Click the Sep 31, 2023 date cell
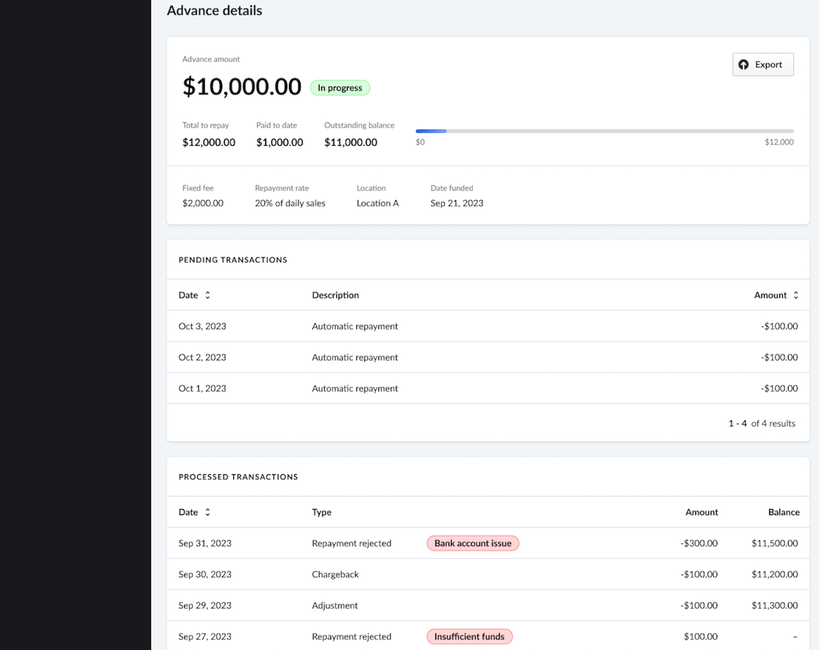 click(x=205, y=544)
